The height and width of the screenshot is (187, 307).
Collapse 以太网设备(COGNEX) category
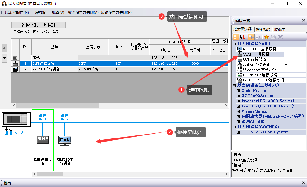coord(234,127)
